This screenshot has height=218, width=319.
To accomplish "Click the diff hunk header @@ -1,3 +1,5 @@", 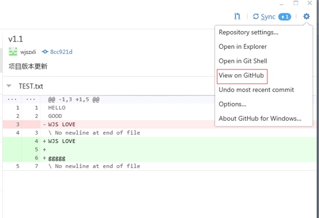I will point(74,100).
